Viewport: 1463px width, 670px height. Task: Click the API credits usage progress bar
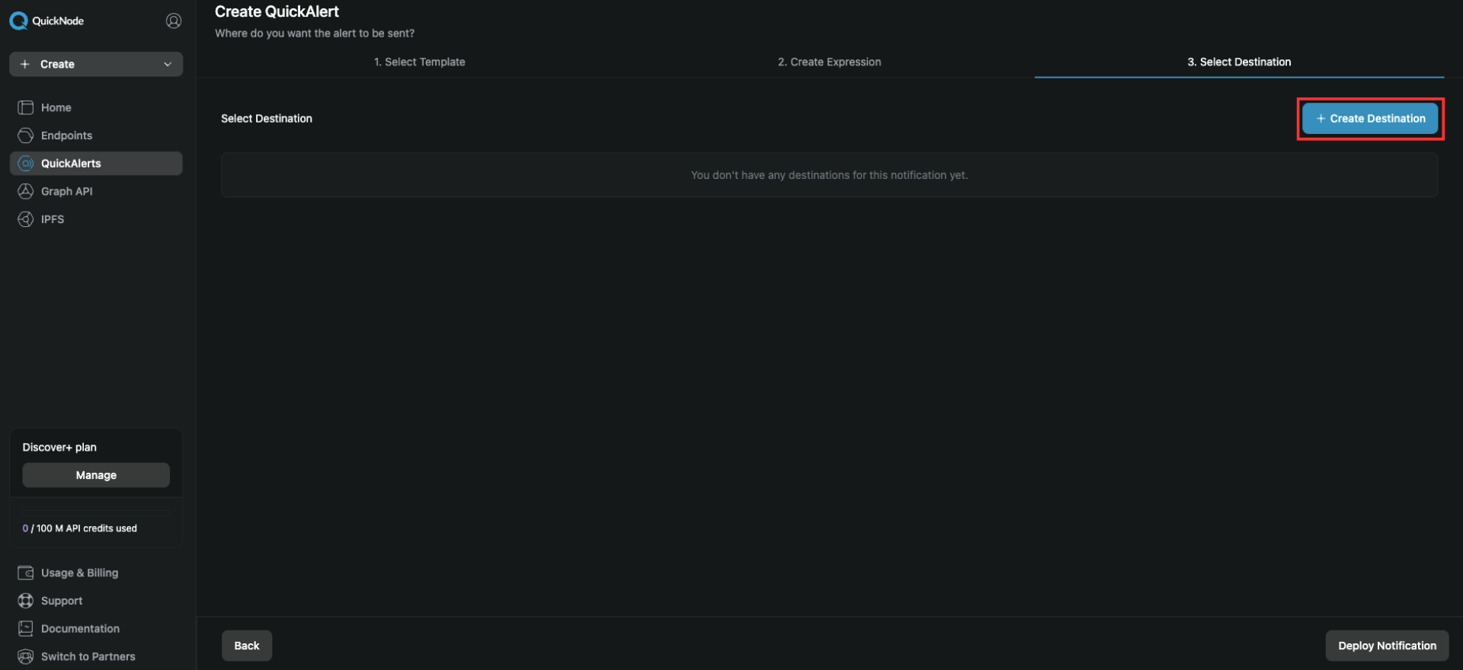coord(96,512)
